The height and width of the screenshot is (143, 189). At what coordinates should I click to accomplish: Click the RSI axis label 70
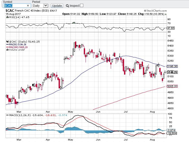coord(169,23)
